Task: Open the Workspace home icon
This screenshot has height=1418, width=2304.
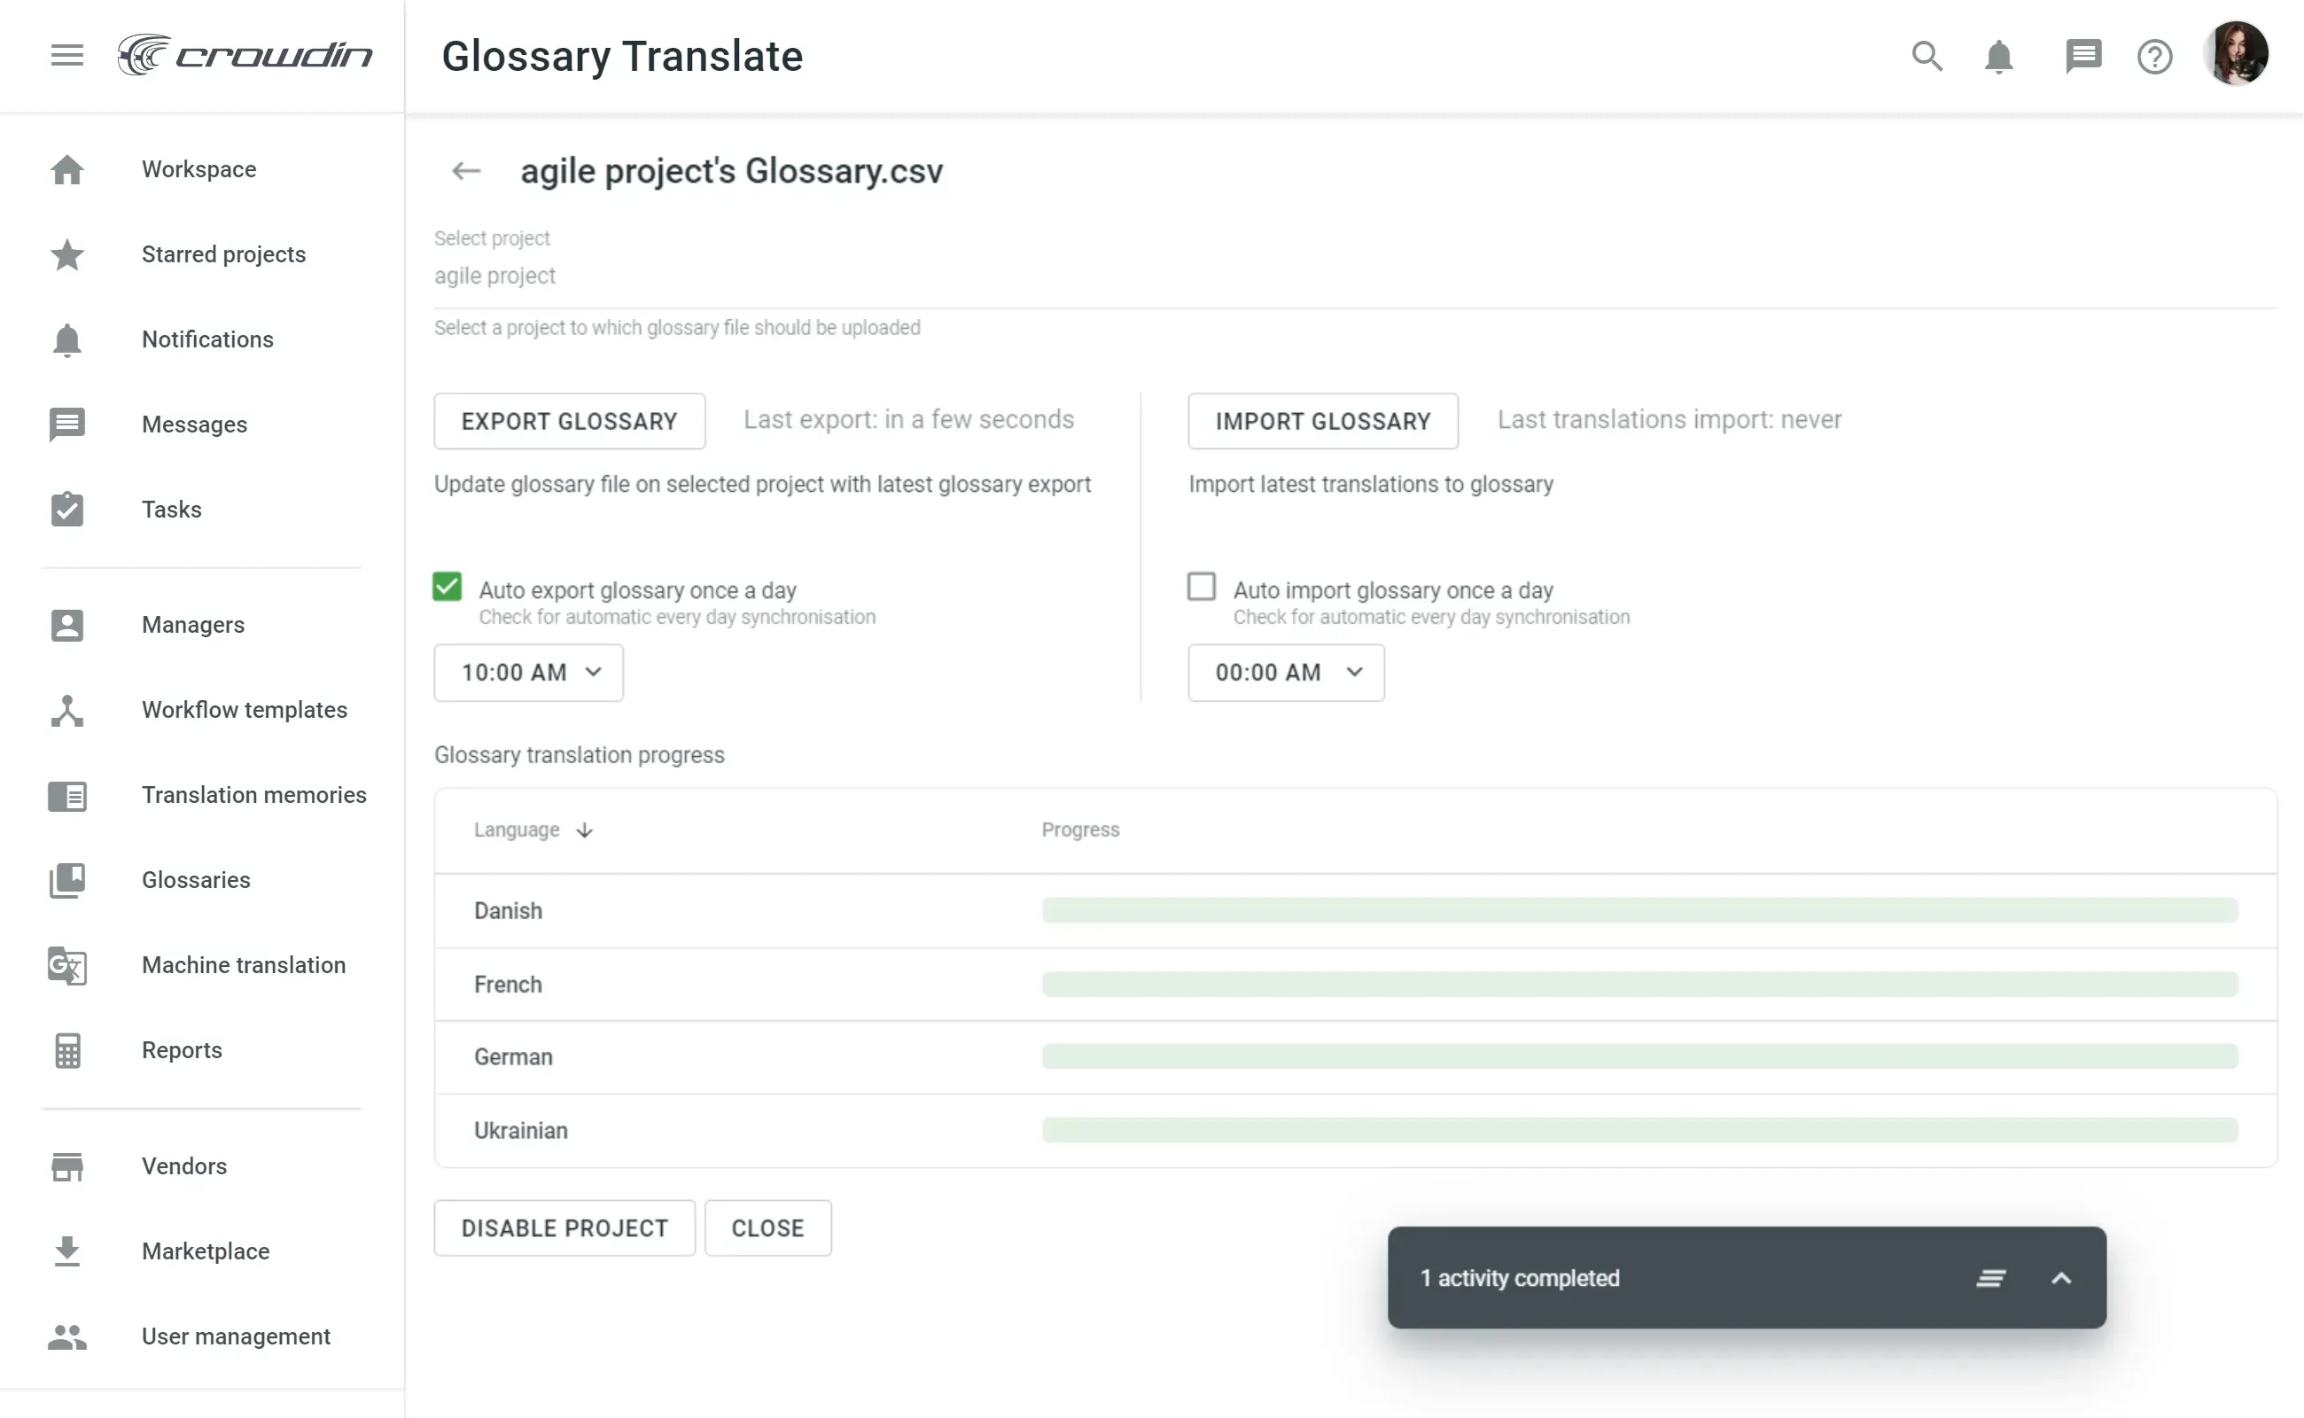Action: 66,170
